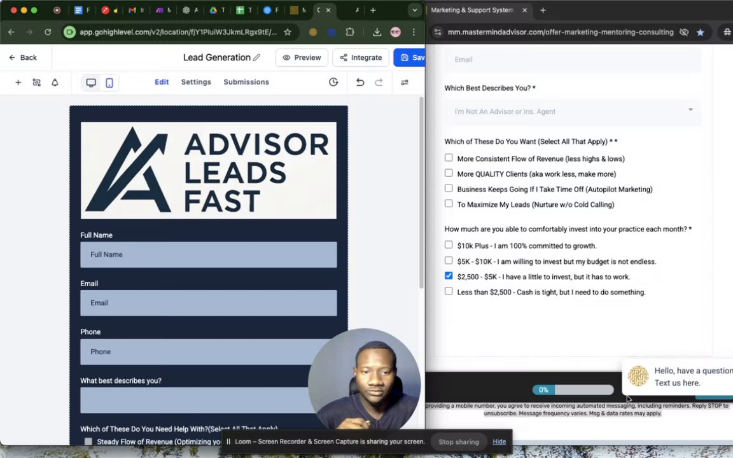Go back in left browser window
Screen dimensions: 733x458
pos(11,32)
